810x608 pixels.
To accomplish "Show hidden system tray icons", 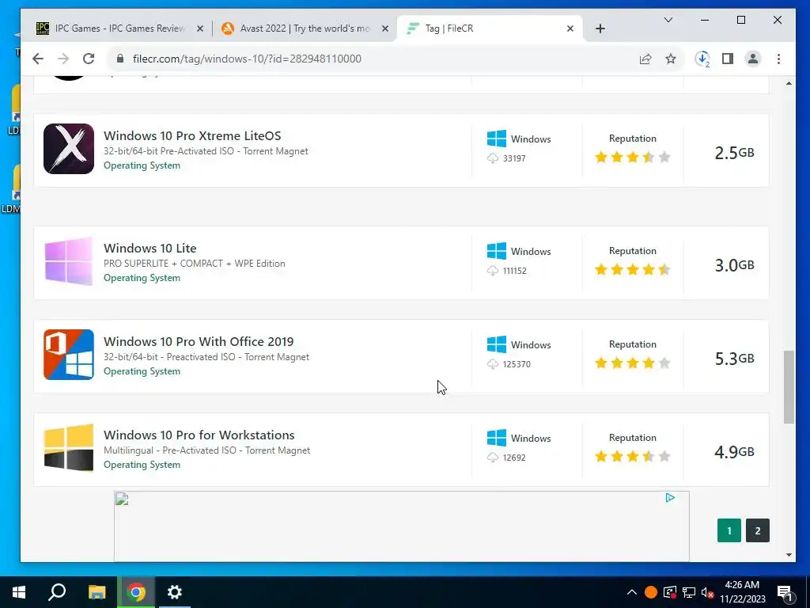I will (632, 592).
